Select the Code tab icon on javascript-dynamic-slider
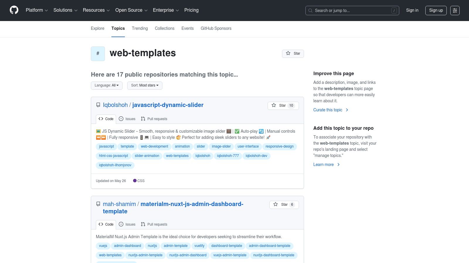The height and width of the screenshot is (263, 469). 101,119
